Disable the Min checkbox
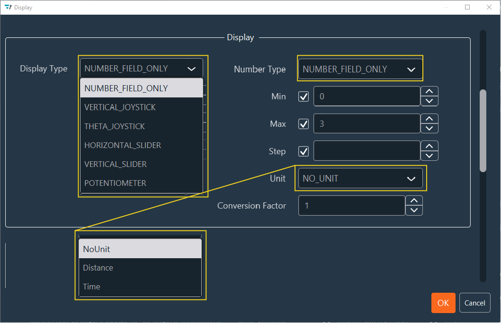 (x=304, y=96)
